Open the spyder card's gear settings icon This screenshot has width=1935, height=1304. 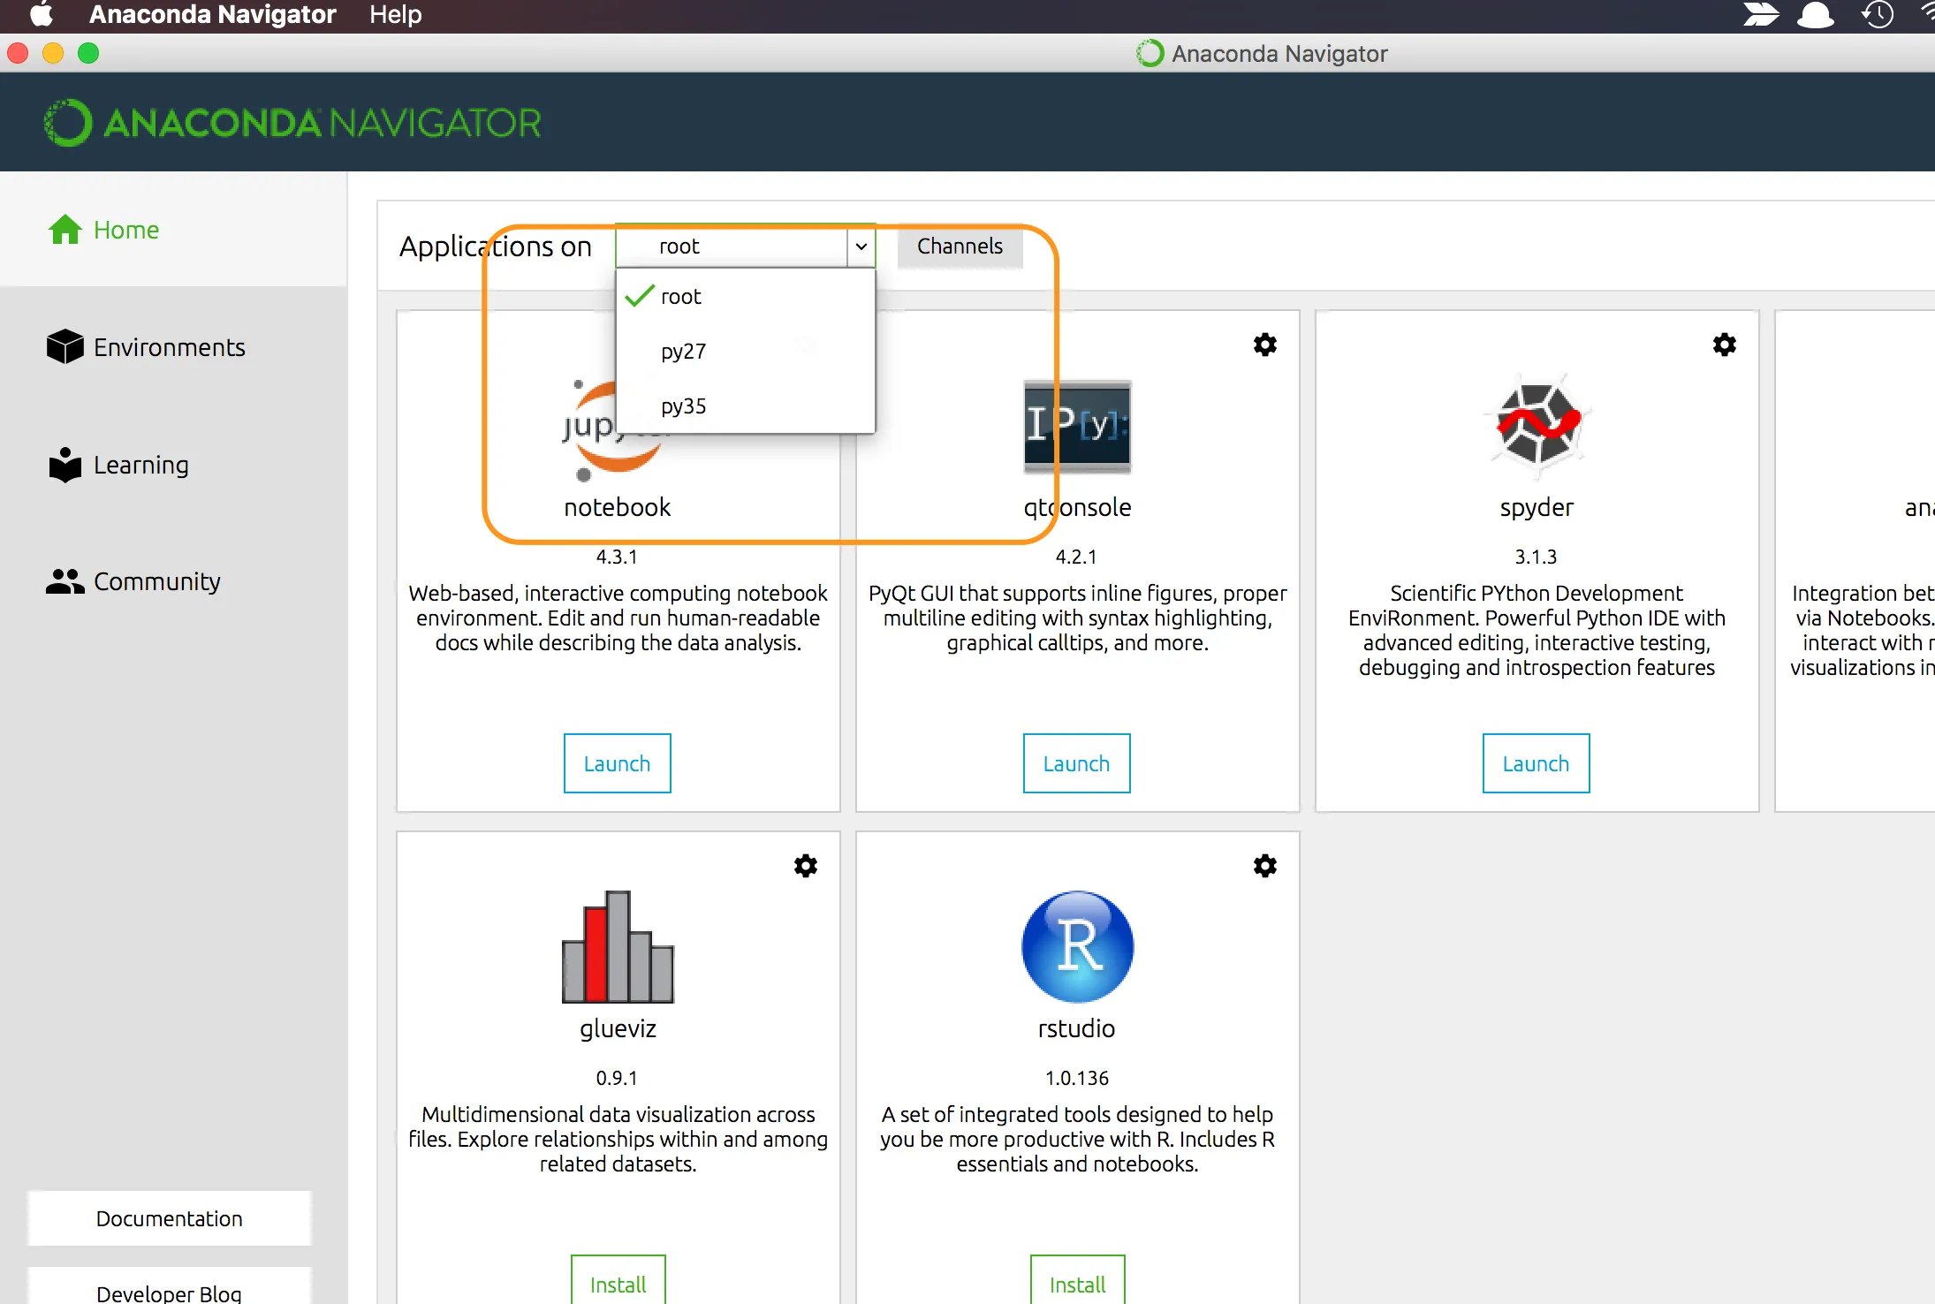click(1725, 345)
